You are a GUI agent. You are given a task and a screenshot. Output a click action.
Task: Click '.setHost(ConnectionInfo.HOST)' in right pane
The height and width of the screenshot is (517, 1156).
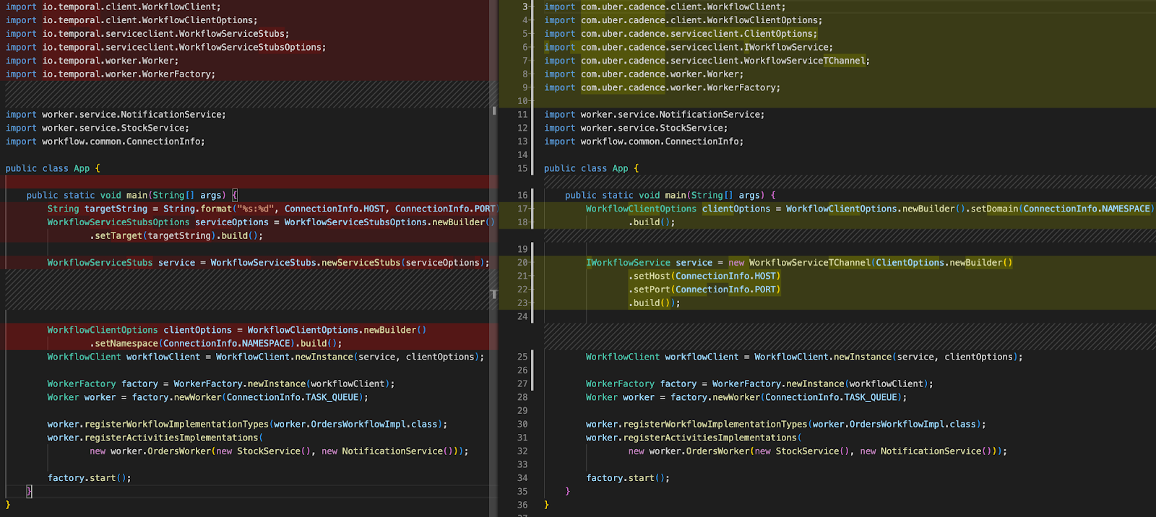click(704, 276)
